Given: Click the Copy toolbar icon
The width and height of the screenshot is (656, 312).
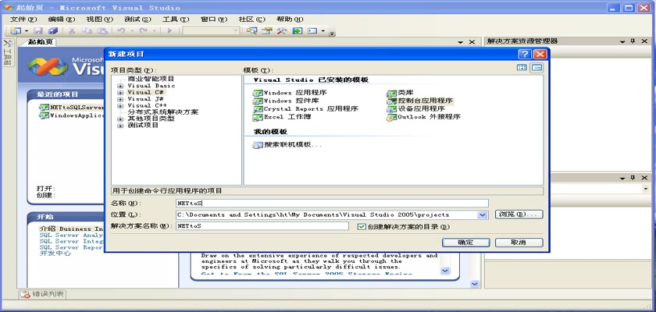Looking at the screenshot, I should click(x=87, y=31).
